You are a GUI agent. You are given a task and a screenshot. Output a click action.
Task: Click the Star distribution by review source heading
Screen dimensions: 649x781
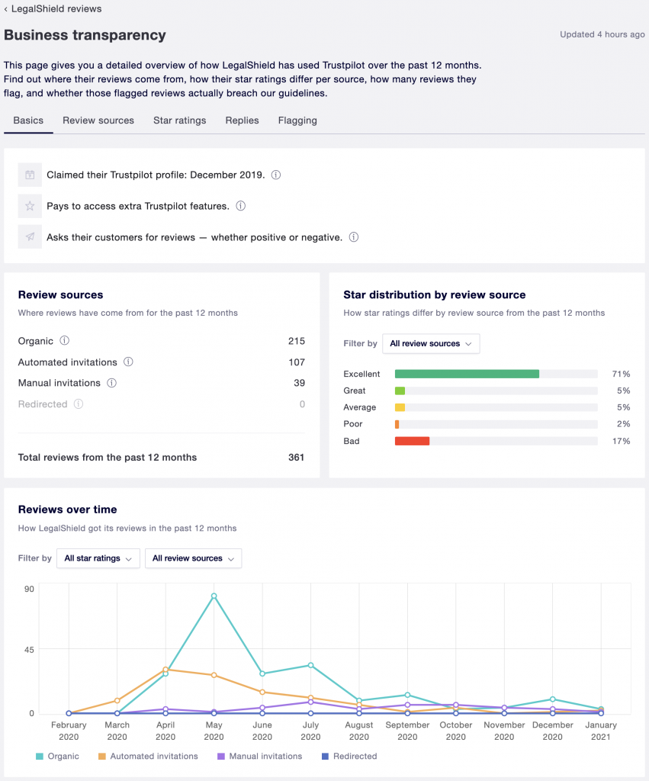tap(435, 295)
